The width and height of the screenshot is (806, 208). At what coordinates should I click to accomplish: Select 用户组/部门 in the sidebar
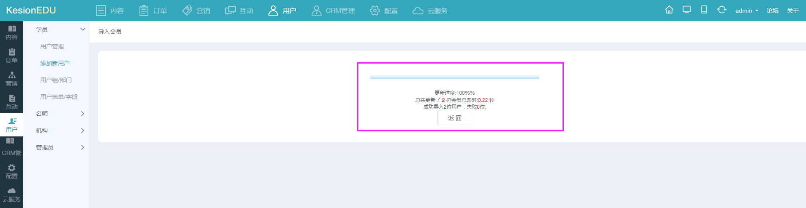tap(56, 80)
